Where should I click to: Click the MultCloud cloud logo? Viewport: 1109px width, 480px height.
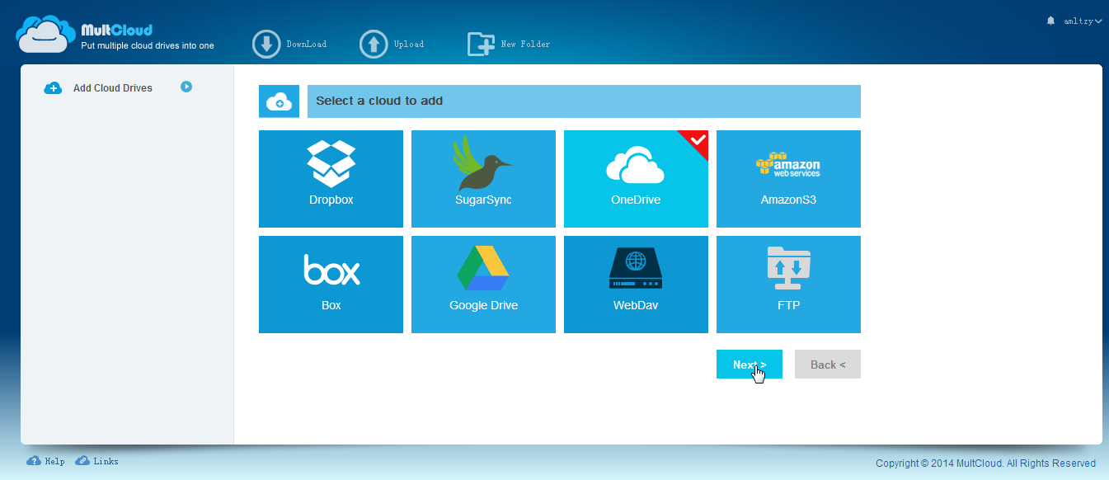[45, 35]
